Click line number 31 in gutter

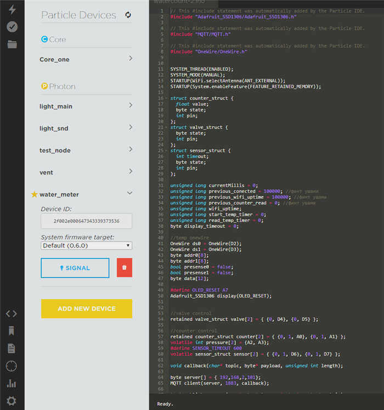coord(161,186)
